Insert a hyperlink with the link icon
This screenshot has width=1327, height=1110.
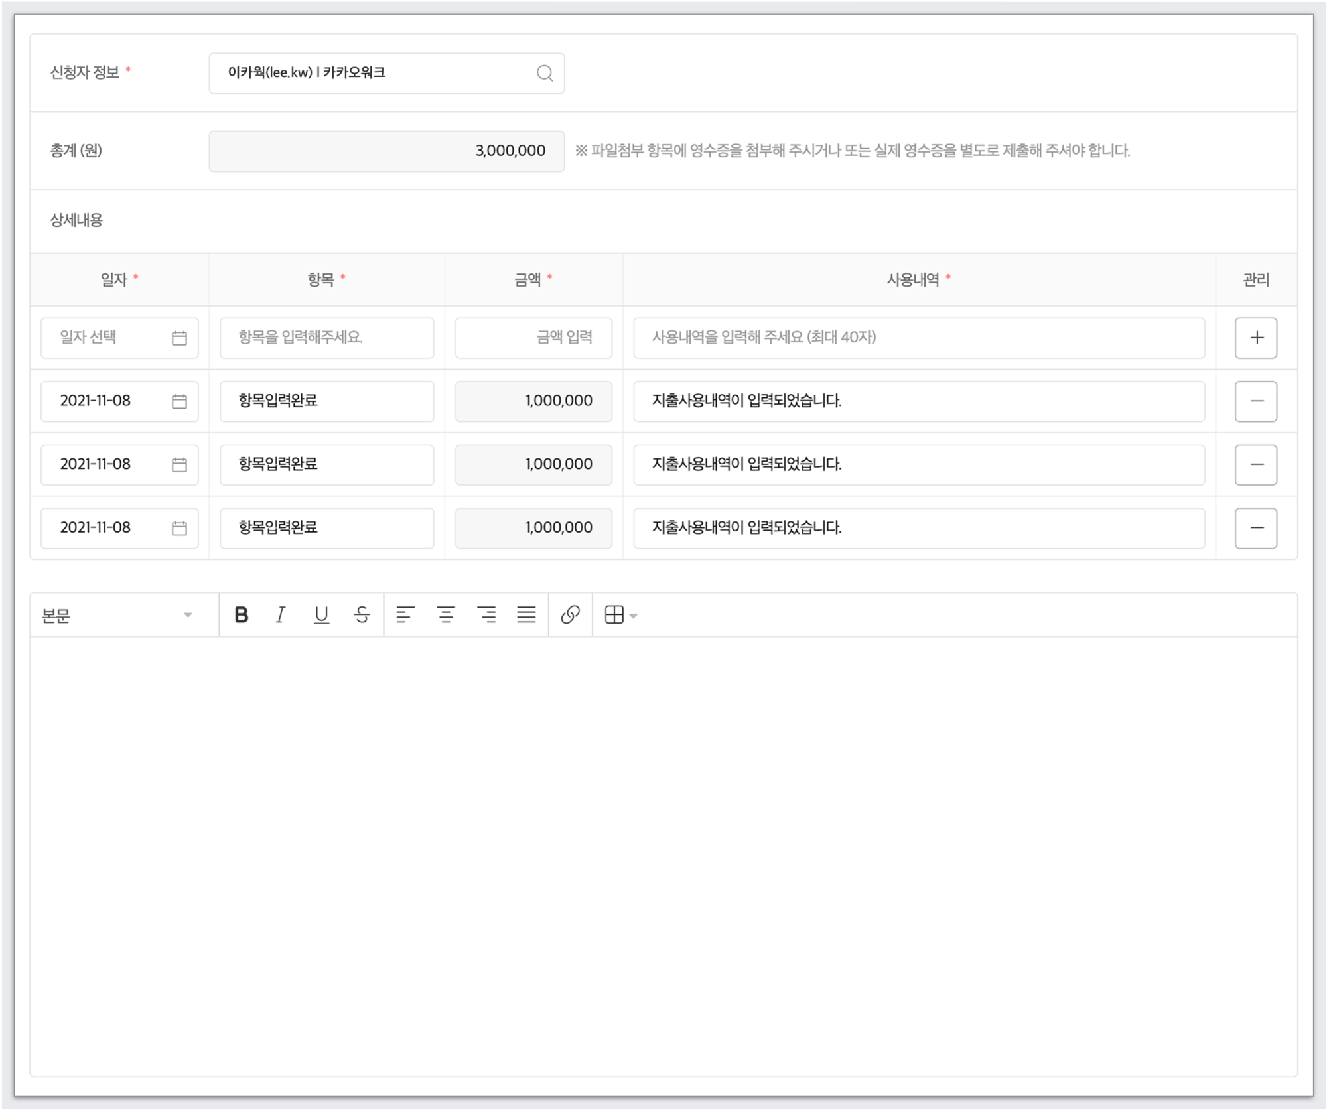[570, 615]
